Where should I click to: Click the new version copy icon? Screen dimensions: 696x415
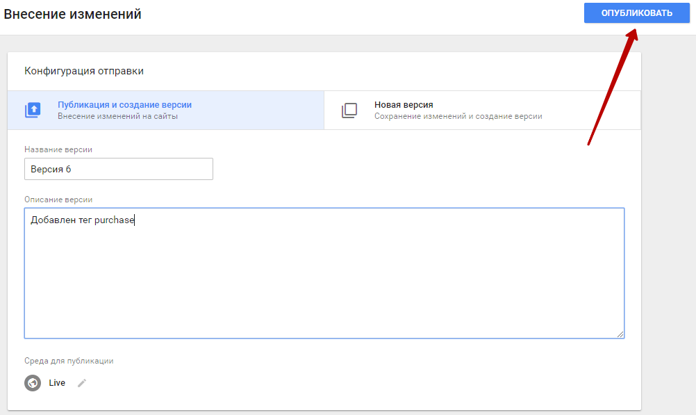[349, 111]
